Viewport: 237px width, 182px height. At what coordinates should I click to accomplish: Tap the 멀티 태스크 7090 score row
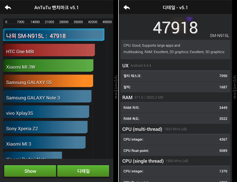[x=175, y=76]
